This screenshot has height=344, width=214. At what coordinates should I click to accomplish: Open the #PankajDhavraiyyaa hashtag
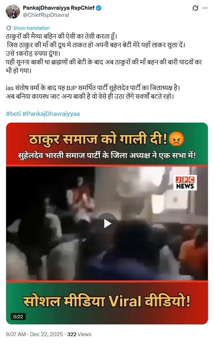click(51, 114)
